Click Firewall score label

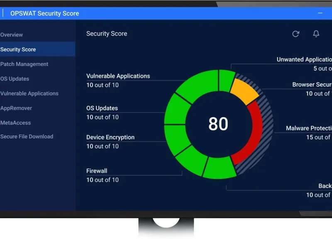[x=97, y=171]
